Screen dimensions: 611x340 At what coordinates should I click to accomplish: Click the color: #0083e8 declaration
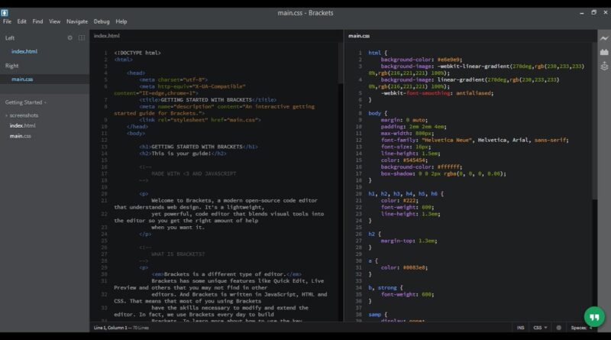click(404, 267)
